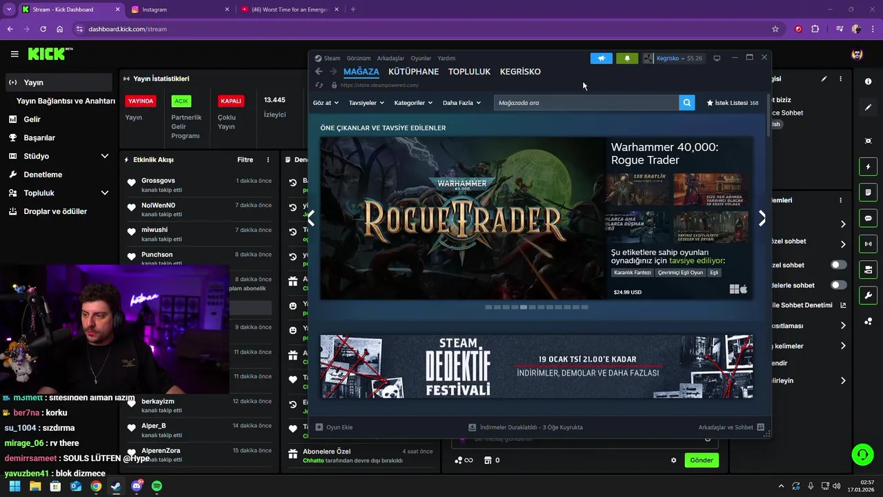Open the Tavsiyeler dropdown in Steam store
The height and width of the screenshot is (497, 883).
366,103
